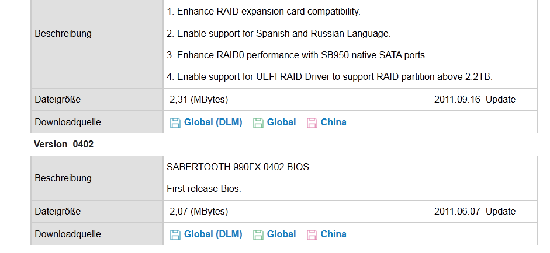Click the UEFI RAID Driver description line
Viewport: 550px width, 253px height.
[x=330, y=76]
